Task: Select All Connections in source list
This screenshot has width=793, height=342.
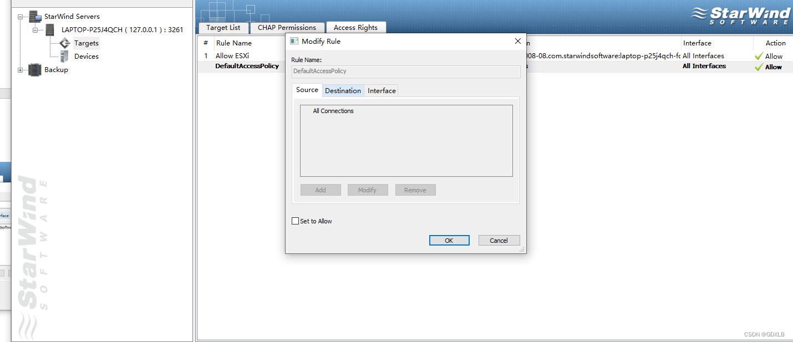Action: click(333, 111)
